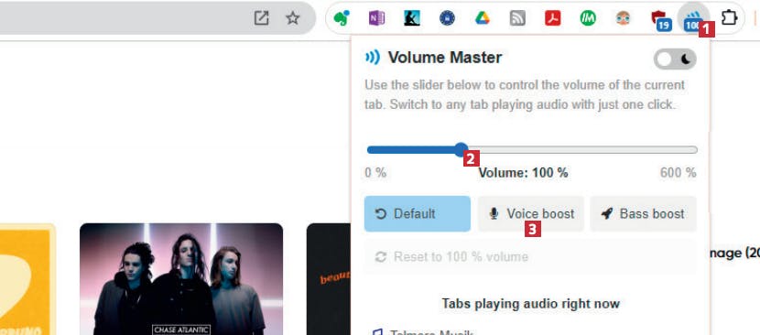Screen dimensions: 760x335
Task: Toggle Volume Master dark mode switch
Action: coord(675,59)
